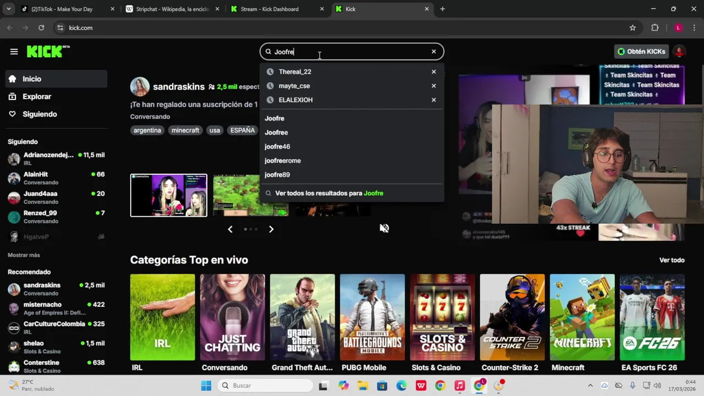704x396 pixels.
Task: Open Explorar in sidebar
Action: point(57,96)
